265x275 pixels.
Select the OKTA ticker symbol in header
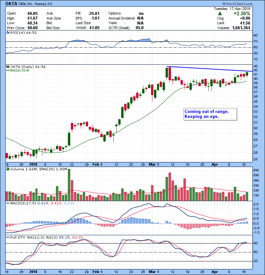(x=11, y=4)
